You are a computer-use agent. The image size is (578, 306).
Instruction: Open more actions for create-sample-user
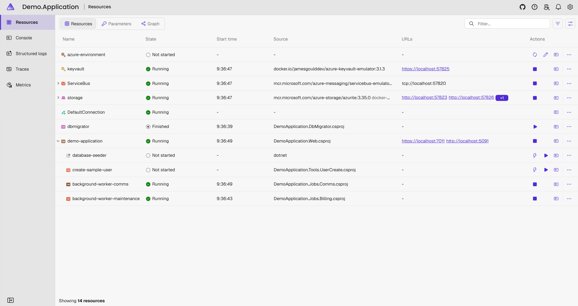(x=569, y=170)
